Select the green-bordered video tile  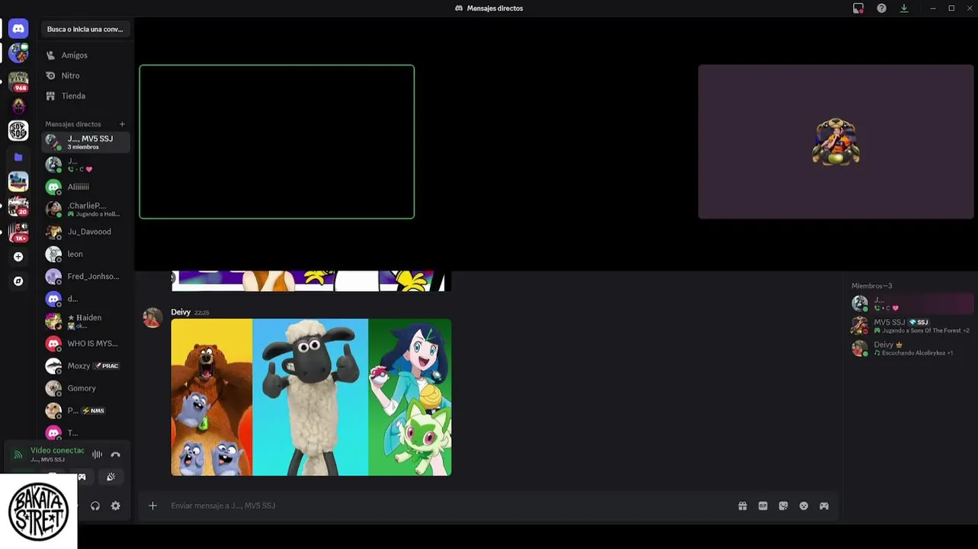(277, 142)
